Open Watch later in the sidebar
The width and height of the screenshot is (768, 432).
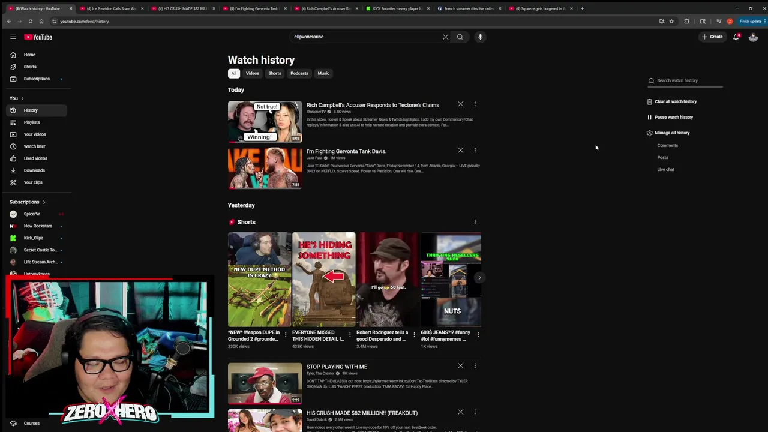pyautogui.click(x=35, y=146)
